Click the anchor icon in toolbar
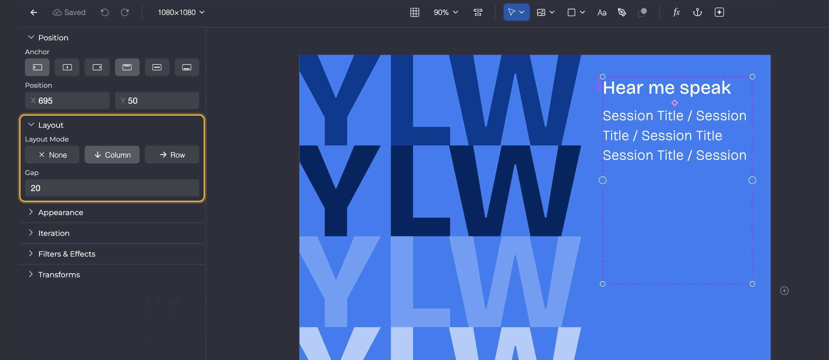 coord(697,12)
